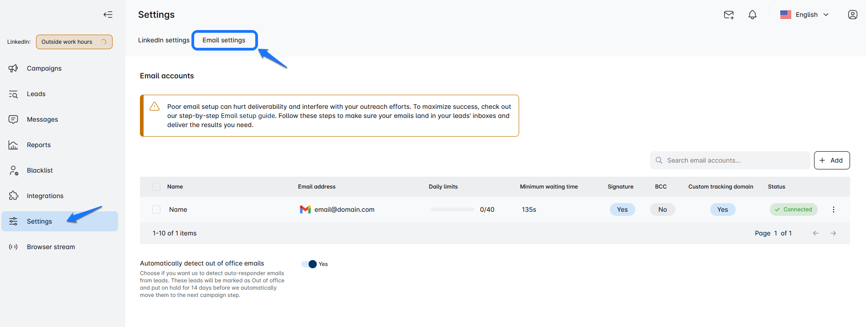Select the checkbox for the Name row

point(156,209)
